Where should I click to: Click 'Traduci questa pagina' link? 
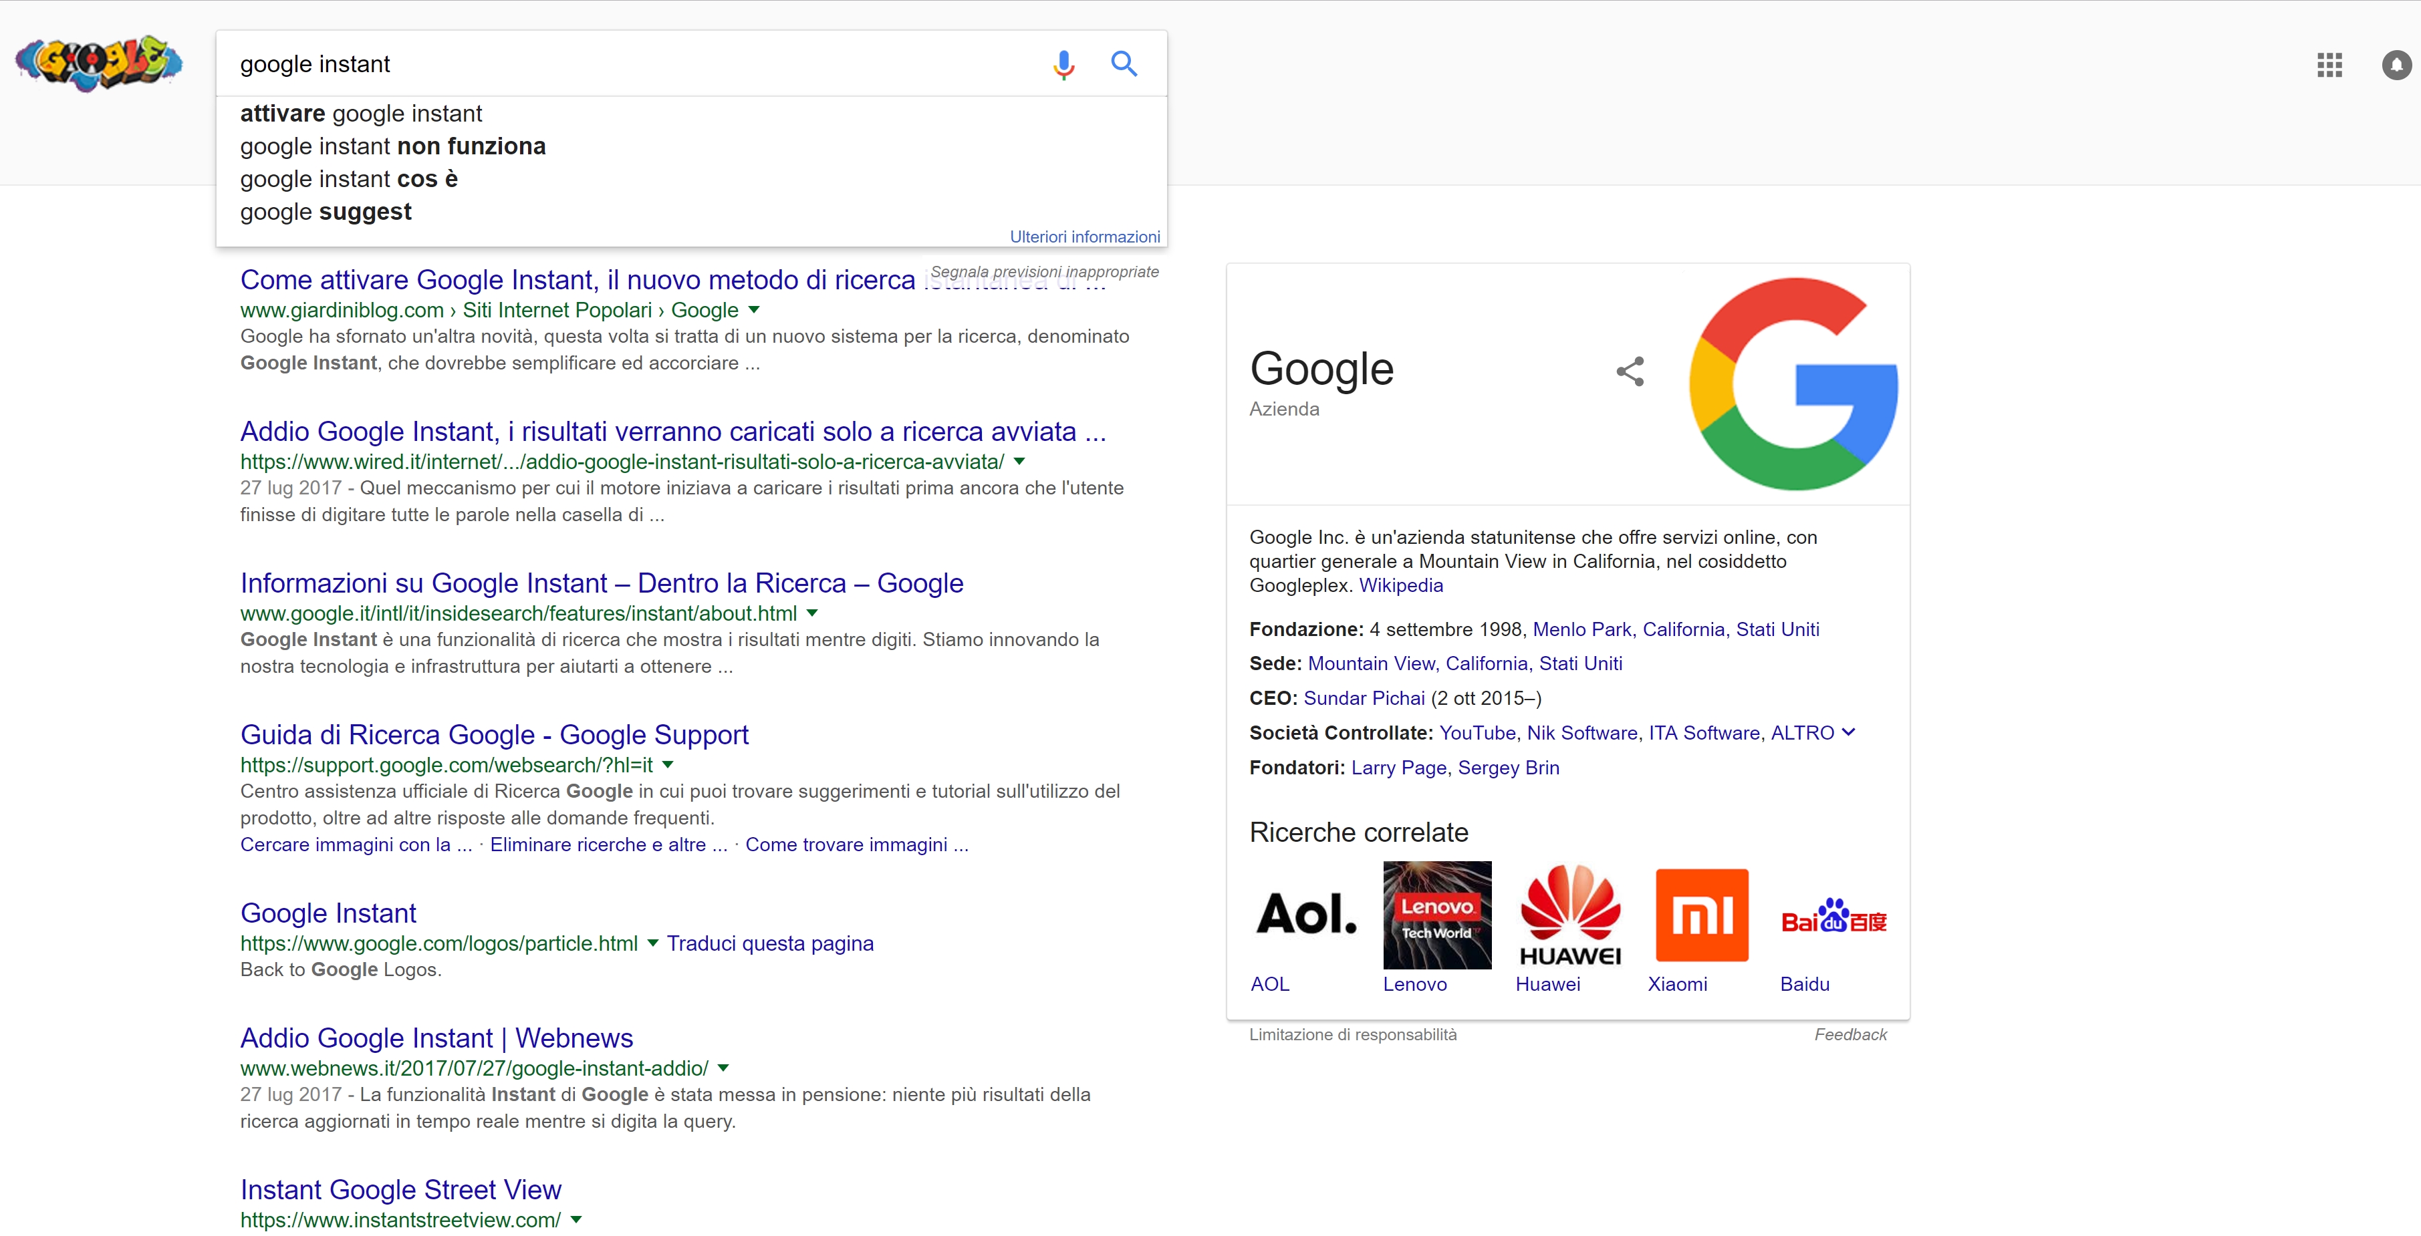click(x=770, y=944)
